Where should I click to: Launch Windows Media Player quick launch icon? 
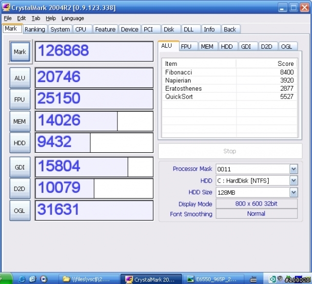click(x=43, y=279)
